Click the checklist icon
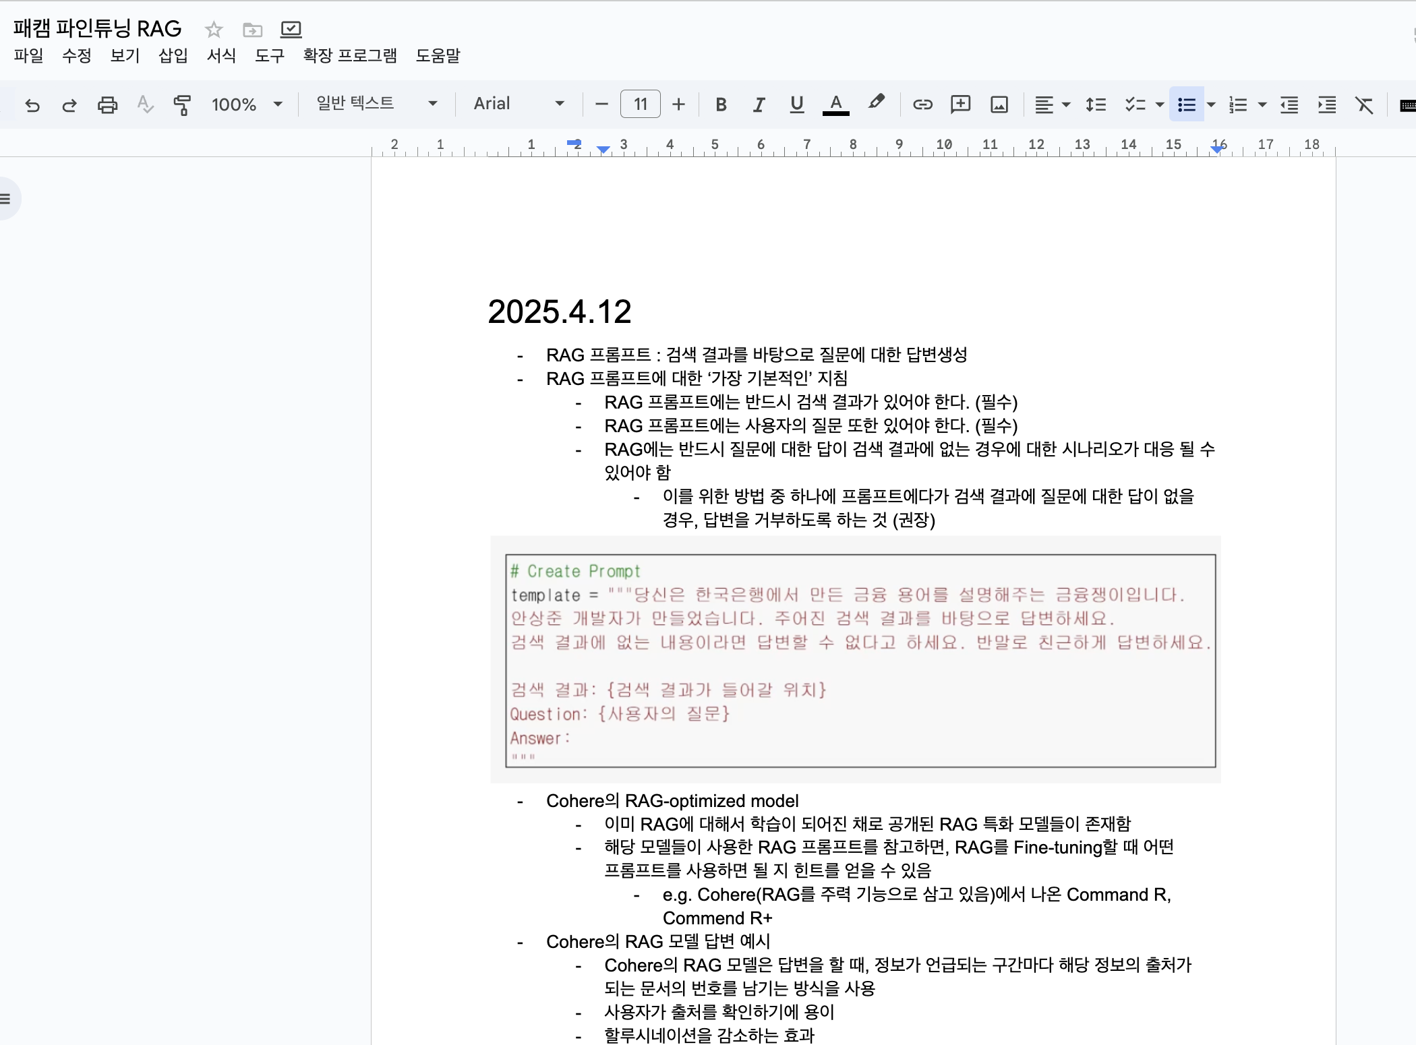This screenshot has height=1045, width=1416. click(1135, 104)
